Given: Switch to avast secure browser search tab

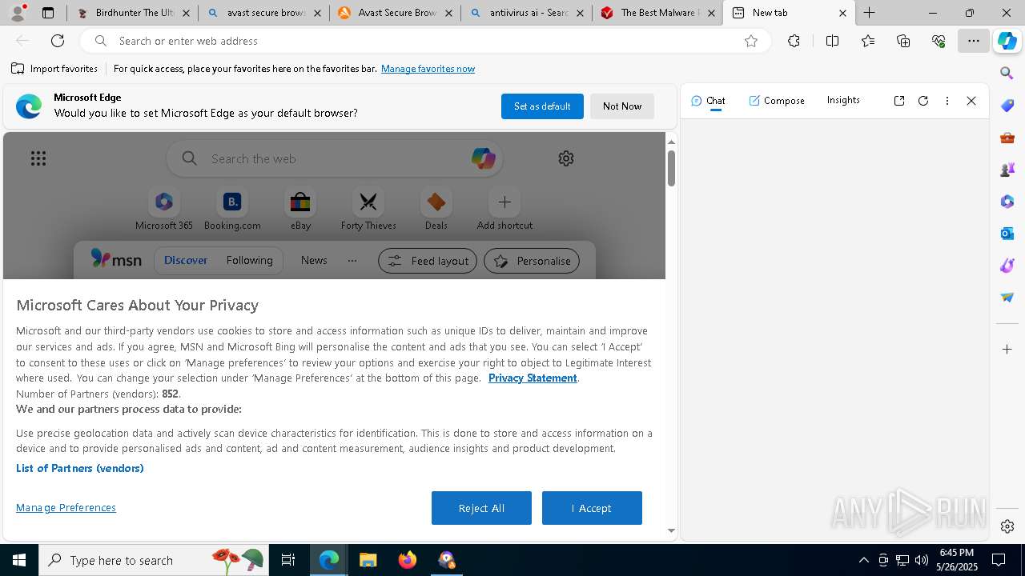Looking at the screenshot, I should (263, 13).
